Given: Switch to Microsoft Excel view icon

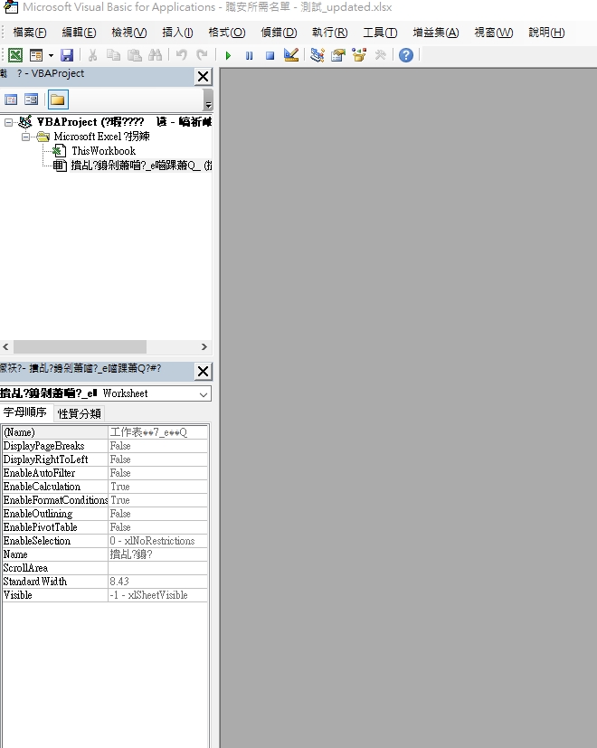Looking at the screenshot, I should pyautogui.click(x=15, y=55).
